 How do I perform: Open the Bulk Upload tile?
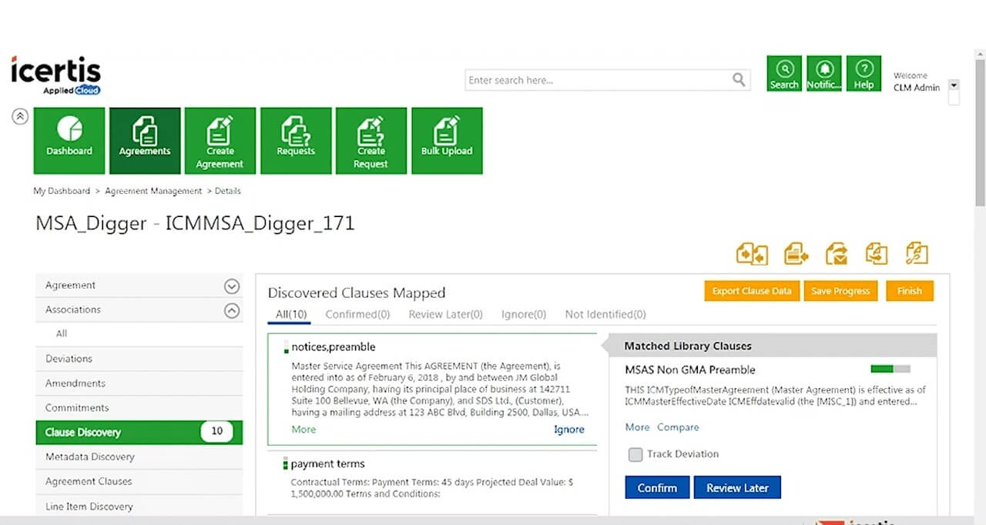(x=447, y=140)
